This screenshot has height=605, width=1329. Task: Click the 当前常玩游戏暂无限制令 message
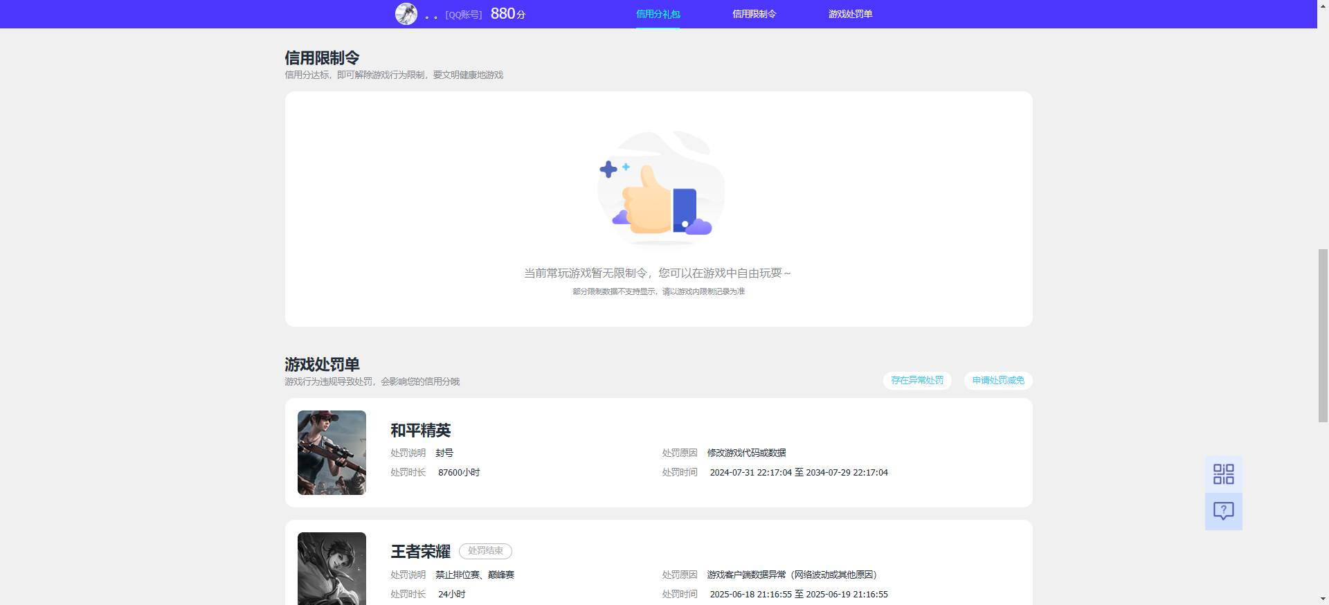(658, 273)
